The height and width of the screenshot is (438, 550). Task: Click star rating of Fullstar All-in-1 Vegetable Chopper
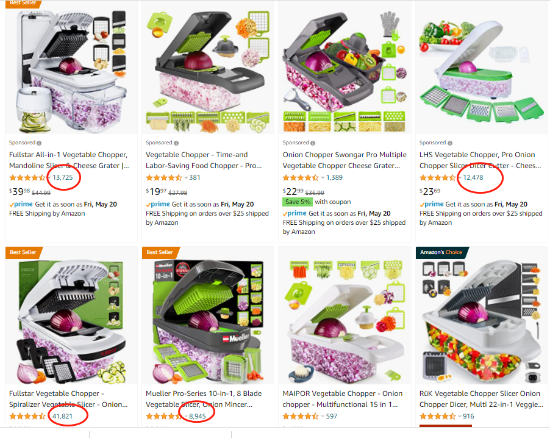pos(27,178)
